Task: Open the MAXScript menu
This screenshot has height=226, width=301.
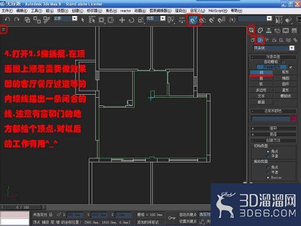Action: 218,11
